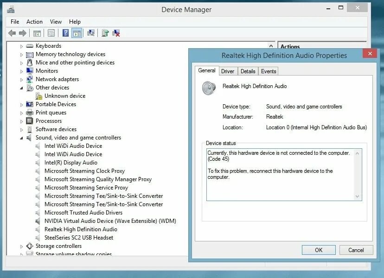Click the Help question mark toolbar icon

(65, 33)
